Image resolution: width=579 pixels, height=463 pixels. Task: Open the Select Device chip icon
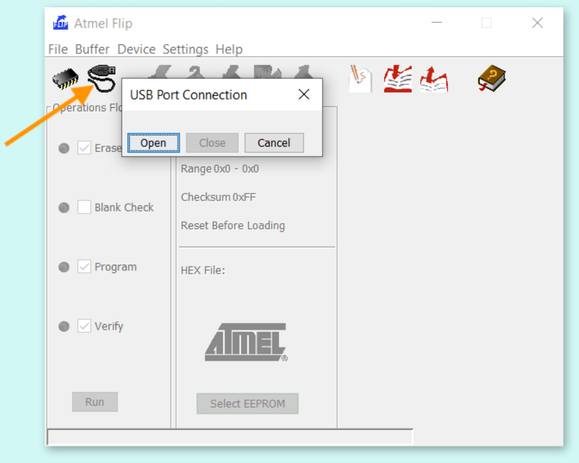click(66, 78)
